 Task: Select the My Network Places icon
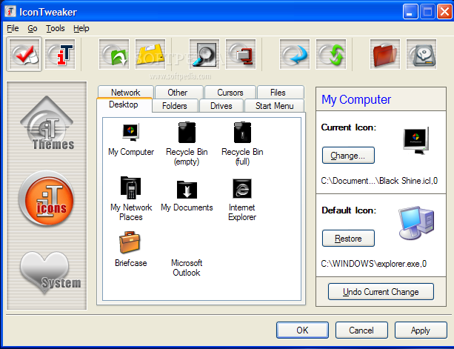click(x=131, y=199)
